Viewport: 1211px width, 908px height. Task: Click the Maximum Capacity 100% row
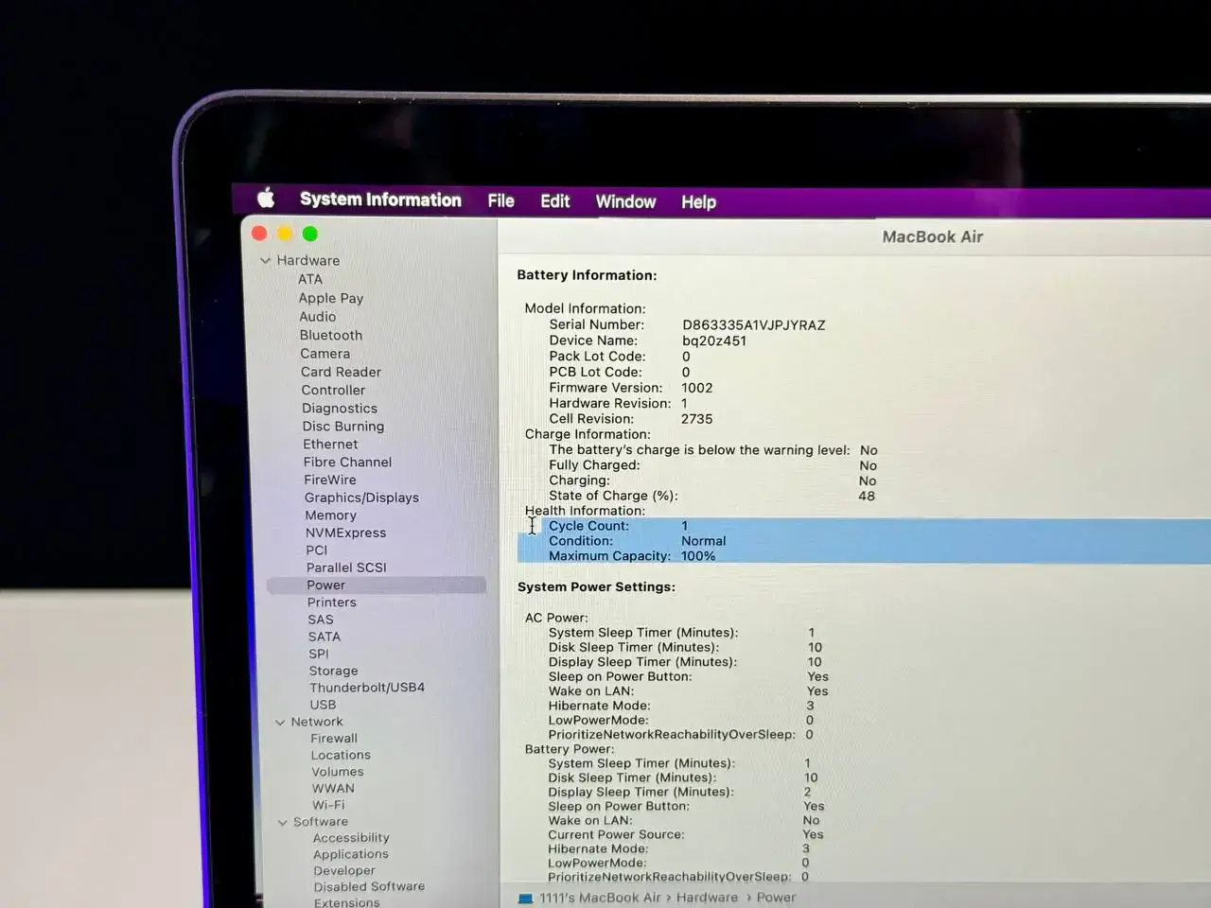(x=864, y=556)
